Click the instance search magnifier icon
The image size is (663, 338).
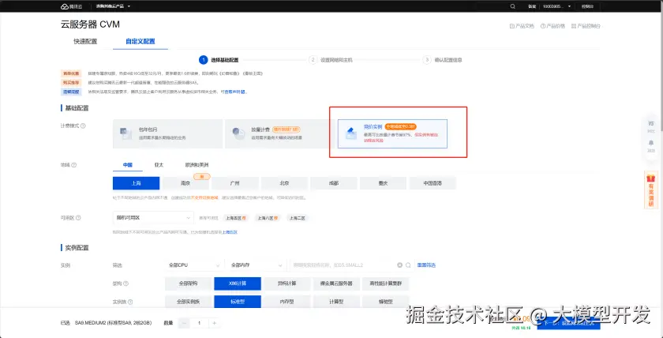tap(408, 265)
